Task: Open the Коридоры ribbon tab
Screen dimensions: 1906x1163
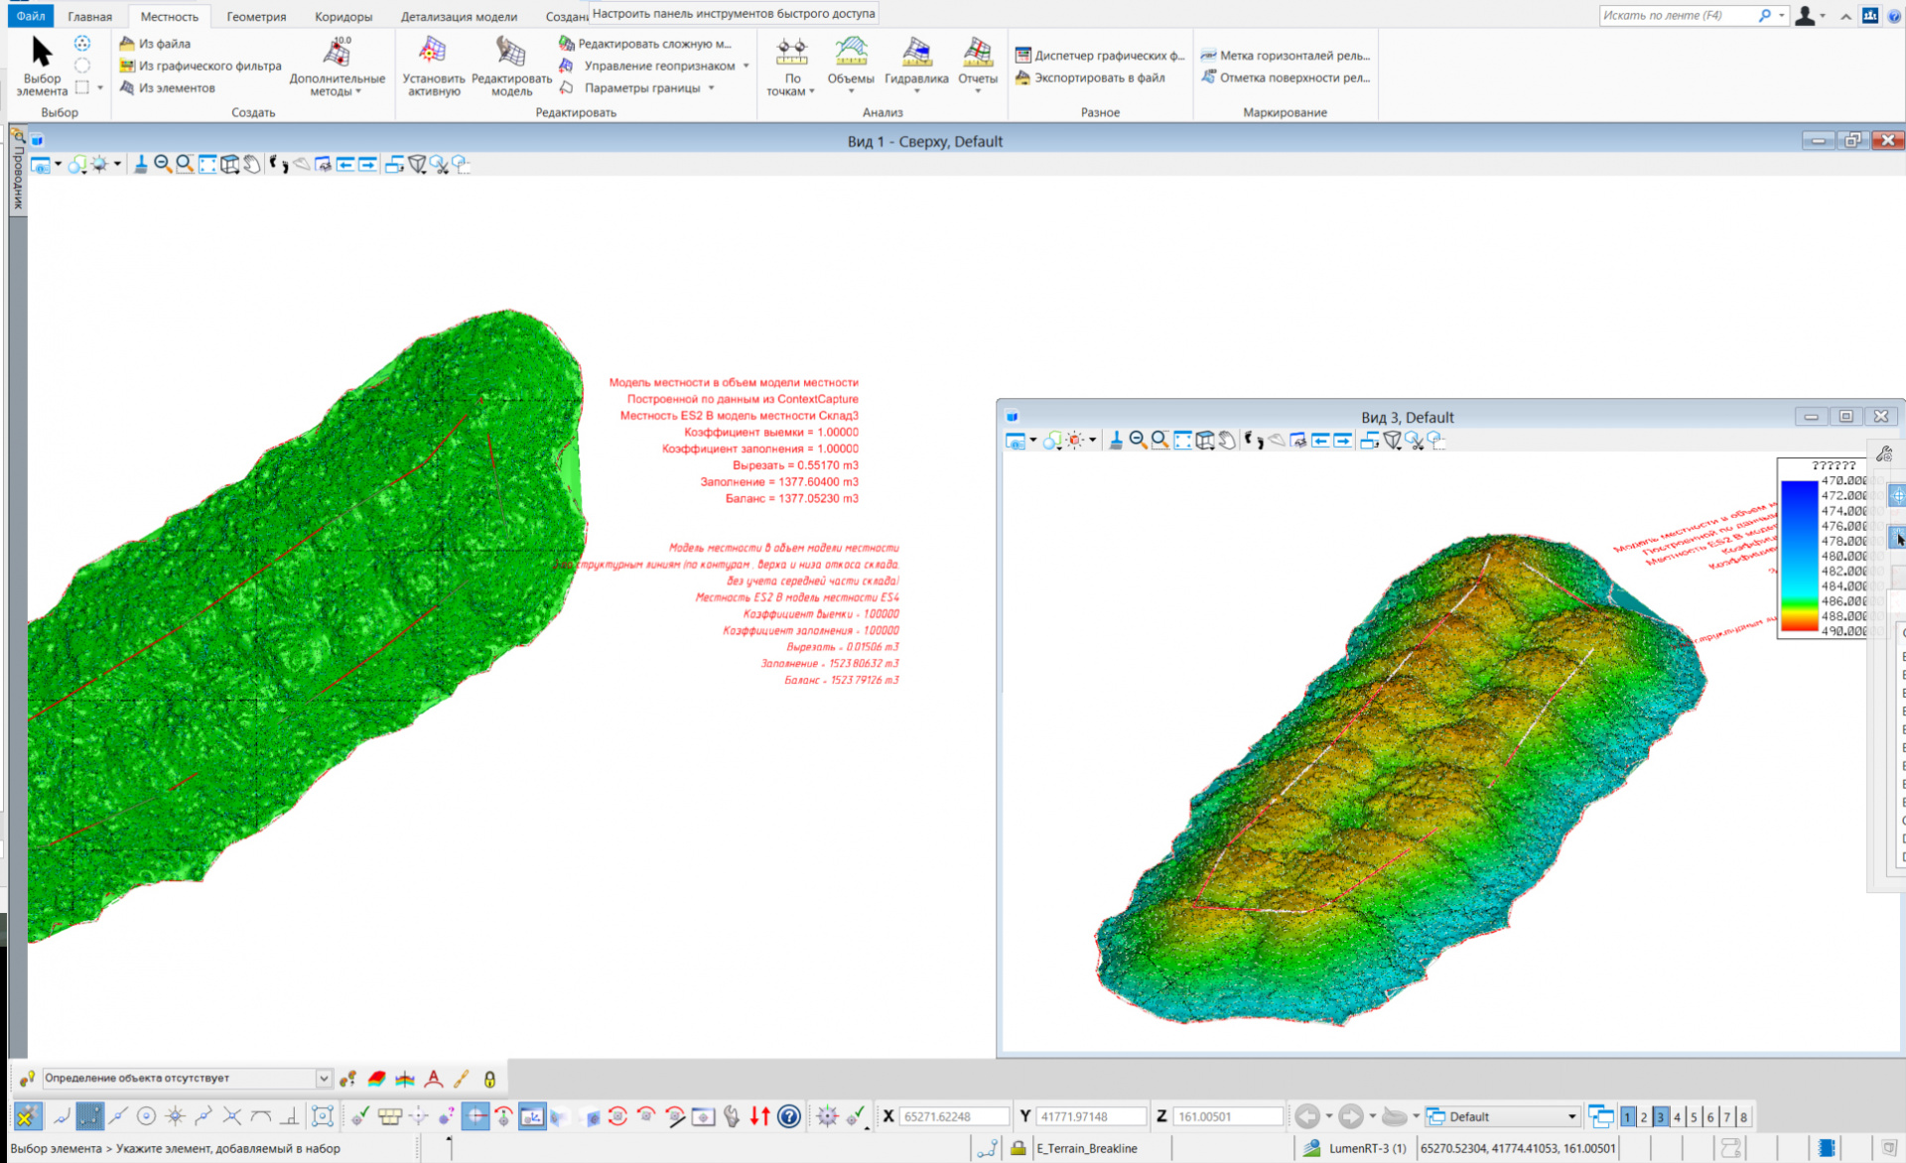Action: (343, 16)
